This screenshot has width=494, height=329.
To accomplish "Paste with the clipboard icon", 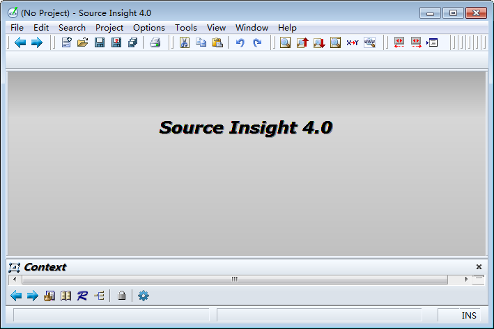I will point(217,42).
